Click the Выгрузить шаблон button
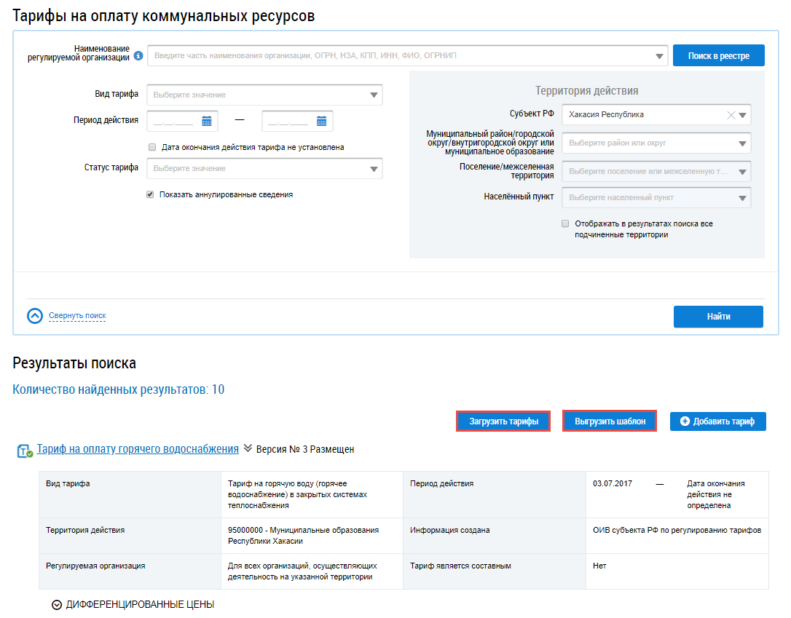 (610, 421)
